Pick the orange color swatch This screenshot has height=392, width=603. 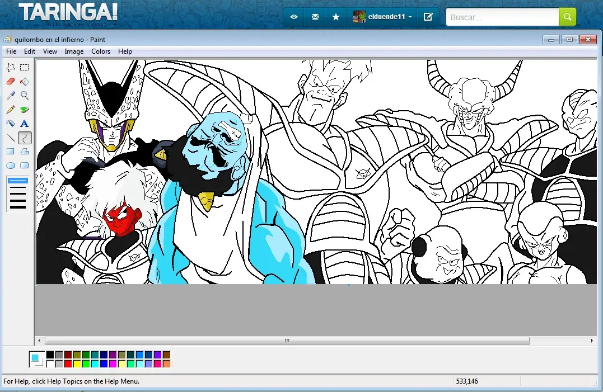[x=166, y=363]
